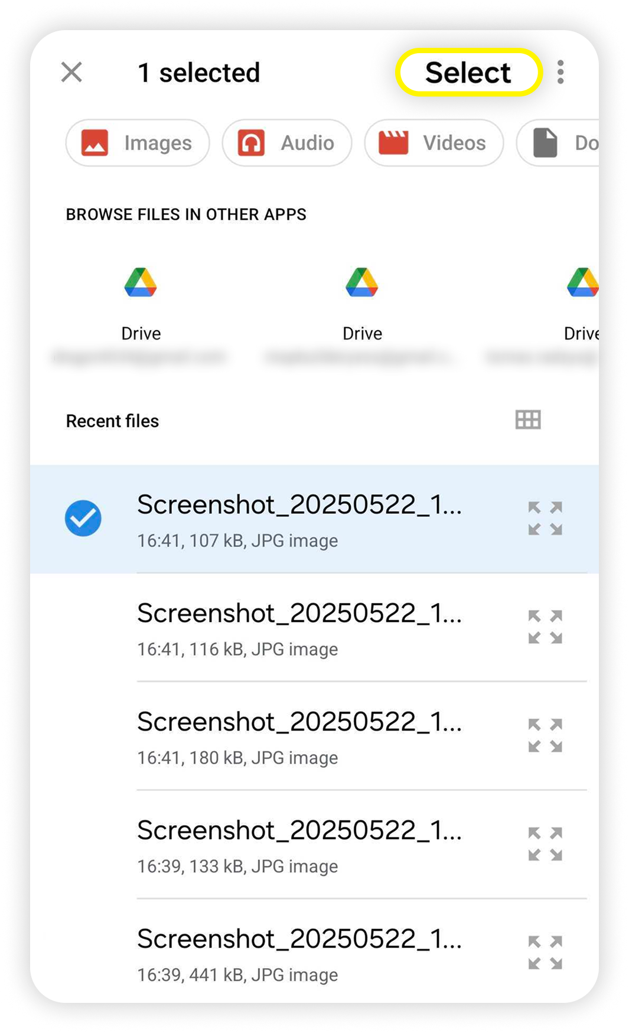Select the 441 kB screenshot file
629x1033 pixels.
[314, 952]
